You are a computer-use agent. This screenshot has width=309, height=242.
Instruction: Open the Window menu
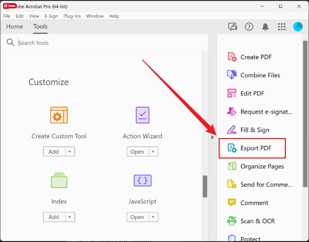(x=95, y=16)
